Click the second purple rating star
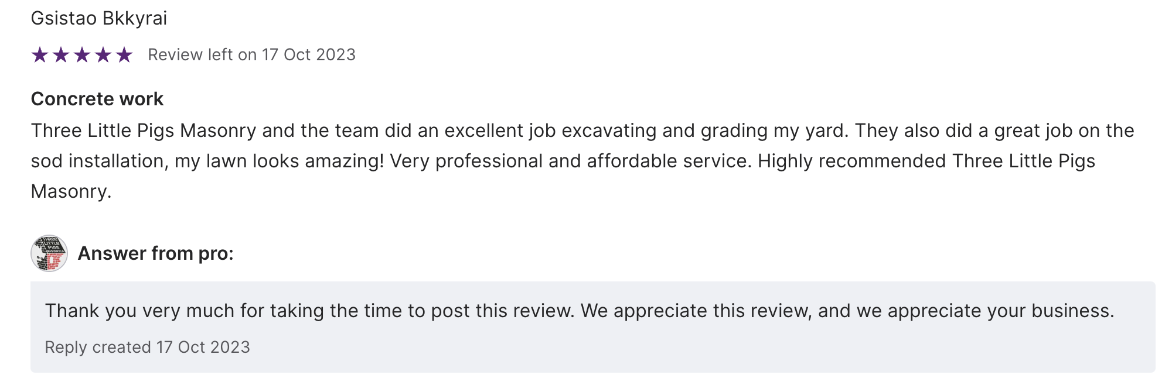Viewport: 1172px width, 392px height. (61, 55)
